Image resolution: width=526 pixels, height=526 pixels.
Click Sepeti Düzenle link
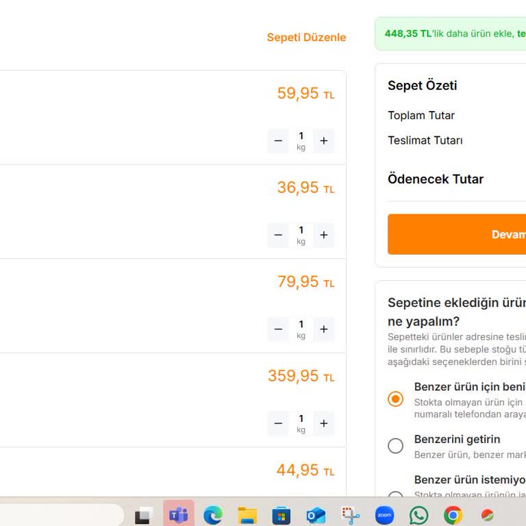(x=306, y=37)
